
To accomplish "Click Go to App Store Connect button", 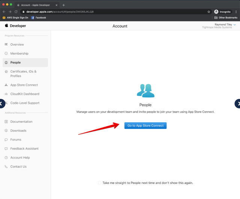I will click(145, 126).
